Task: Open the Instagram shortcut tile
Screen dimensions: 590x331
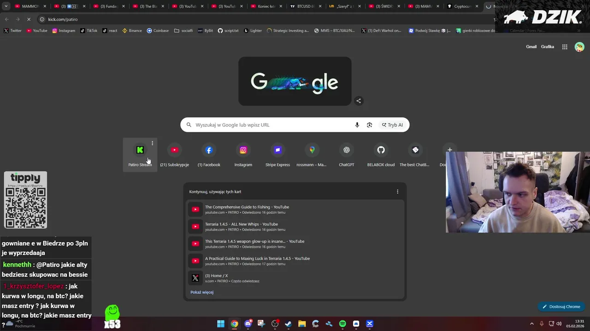Action: (243, 155)
